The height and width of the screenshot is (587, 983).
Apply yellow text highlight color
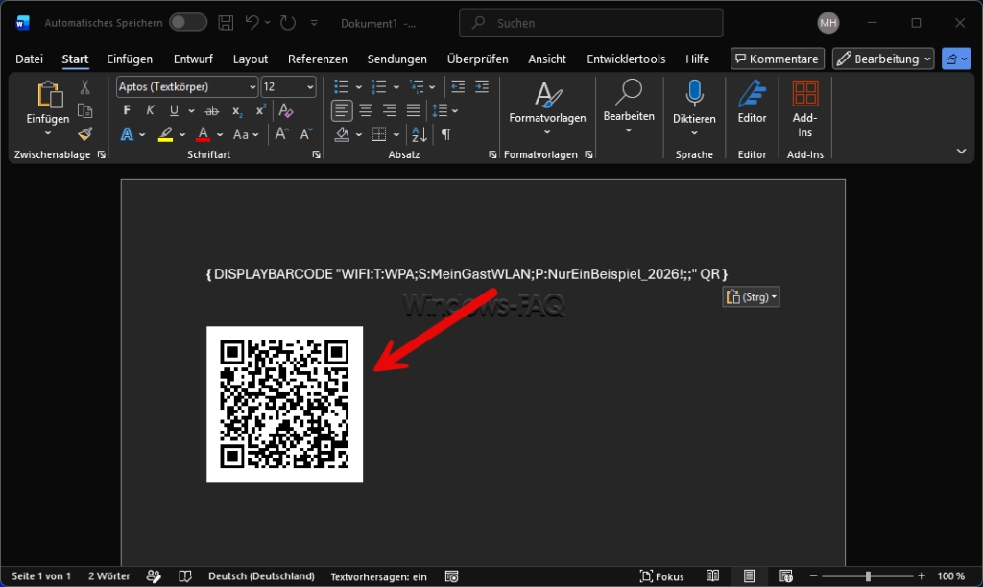165,134
